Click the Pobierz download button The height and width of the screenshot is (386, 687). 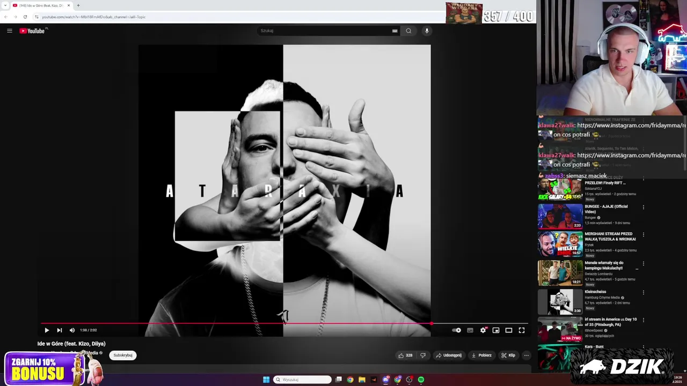(x=481, y=355)
